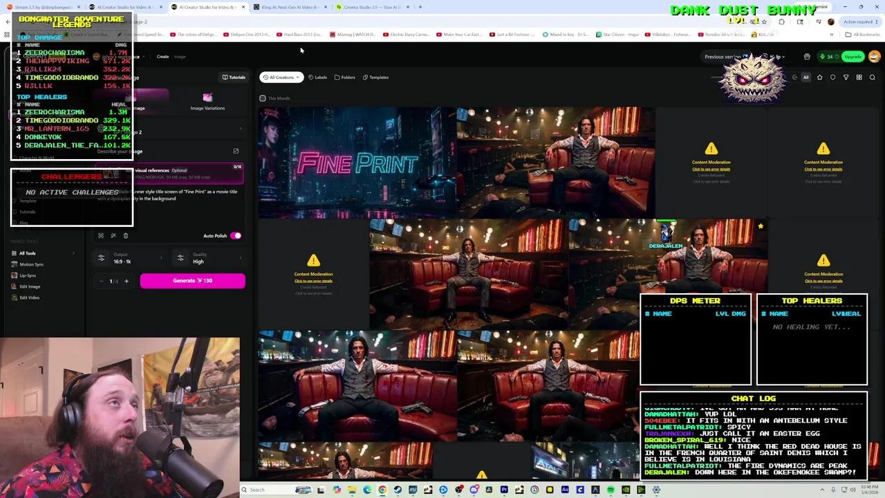Click the Generate 130 button

pos(192,281)
